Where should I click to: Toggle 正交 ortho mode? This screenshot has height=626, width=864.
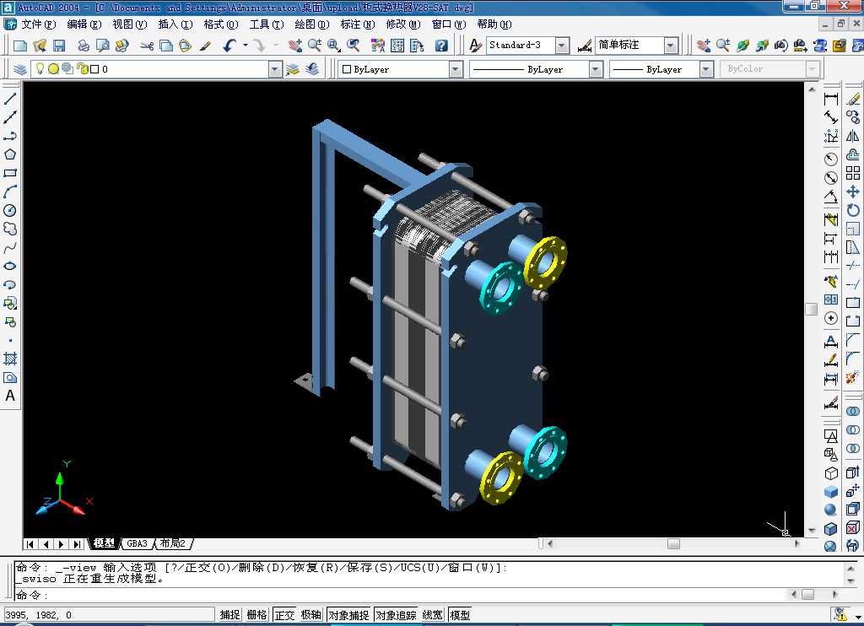coord(285,615)
